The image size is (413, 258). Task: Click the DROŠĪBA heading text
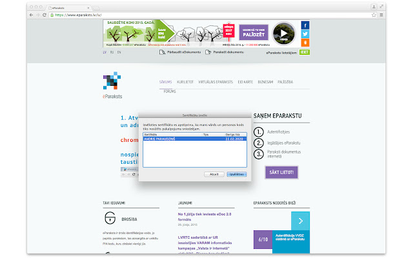(129, 219)
